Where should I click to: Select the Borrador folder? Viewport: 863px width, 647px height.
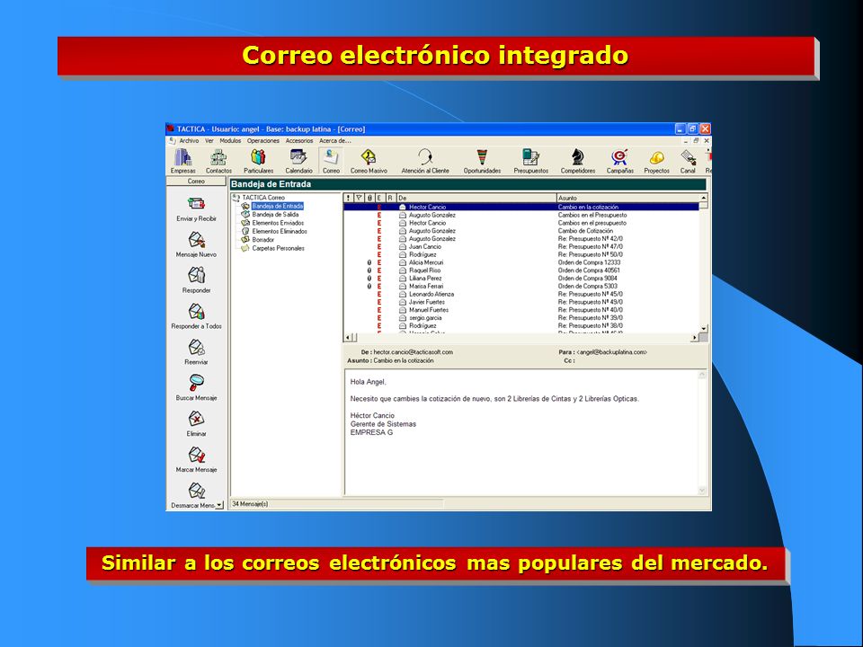pyautogui.click(x=263, y=240)
